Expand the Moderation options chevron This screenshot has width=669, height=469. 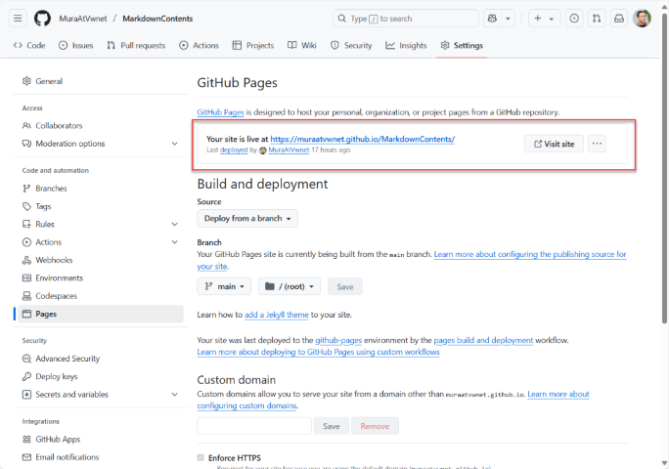[174, 144]
